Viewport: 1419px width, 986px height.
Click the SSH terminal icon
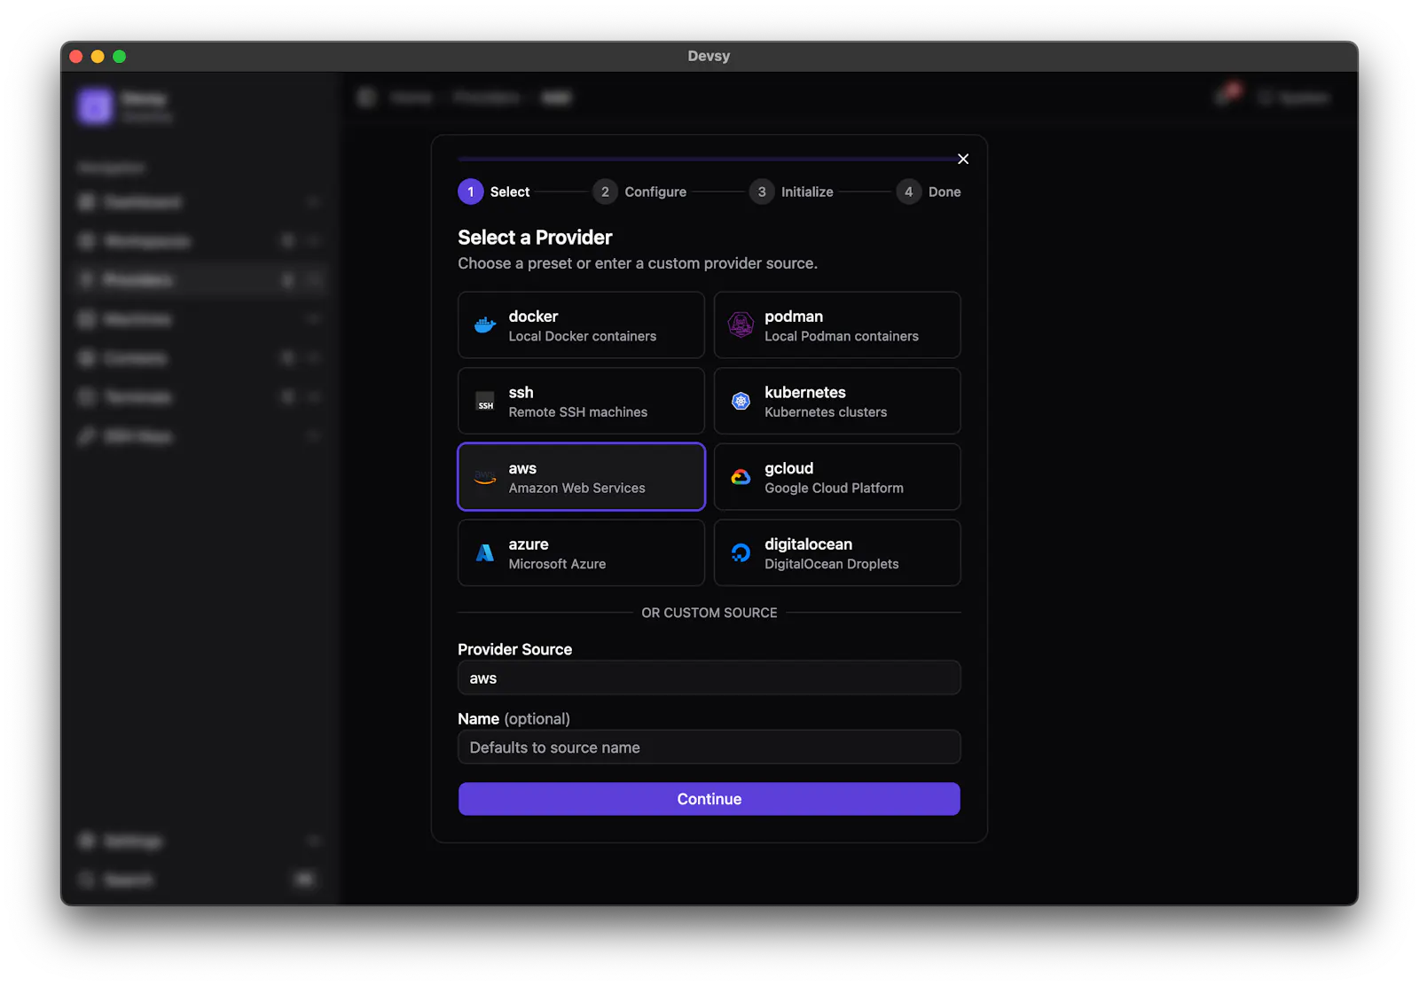pos(485,401)
